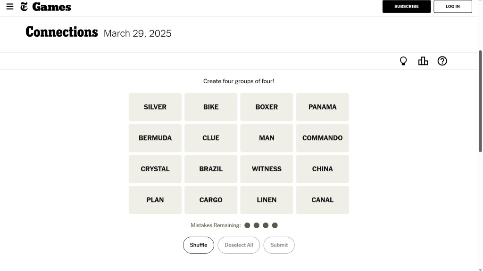Click the NYT Games logo
The image size is (483, 271).
click(x=46, y=7)
